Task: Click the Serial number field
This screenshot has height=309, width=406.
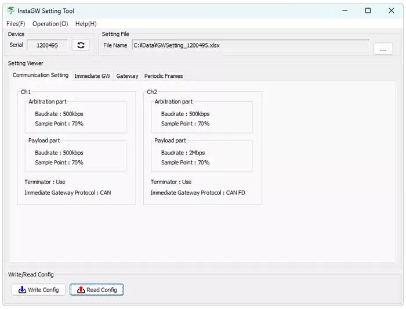Action: pyautogui.click(x=47, y=45)
